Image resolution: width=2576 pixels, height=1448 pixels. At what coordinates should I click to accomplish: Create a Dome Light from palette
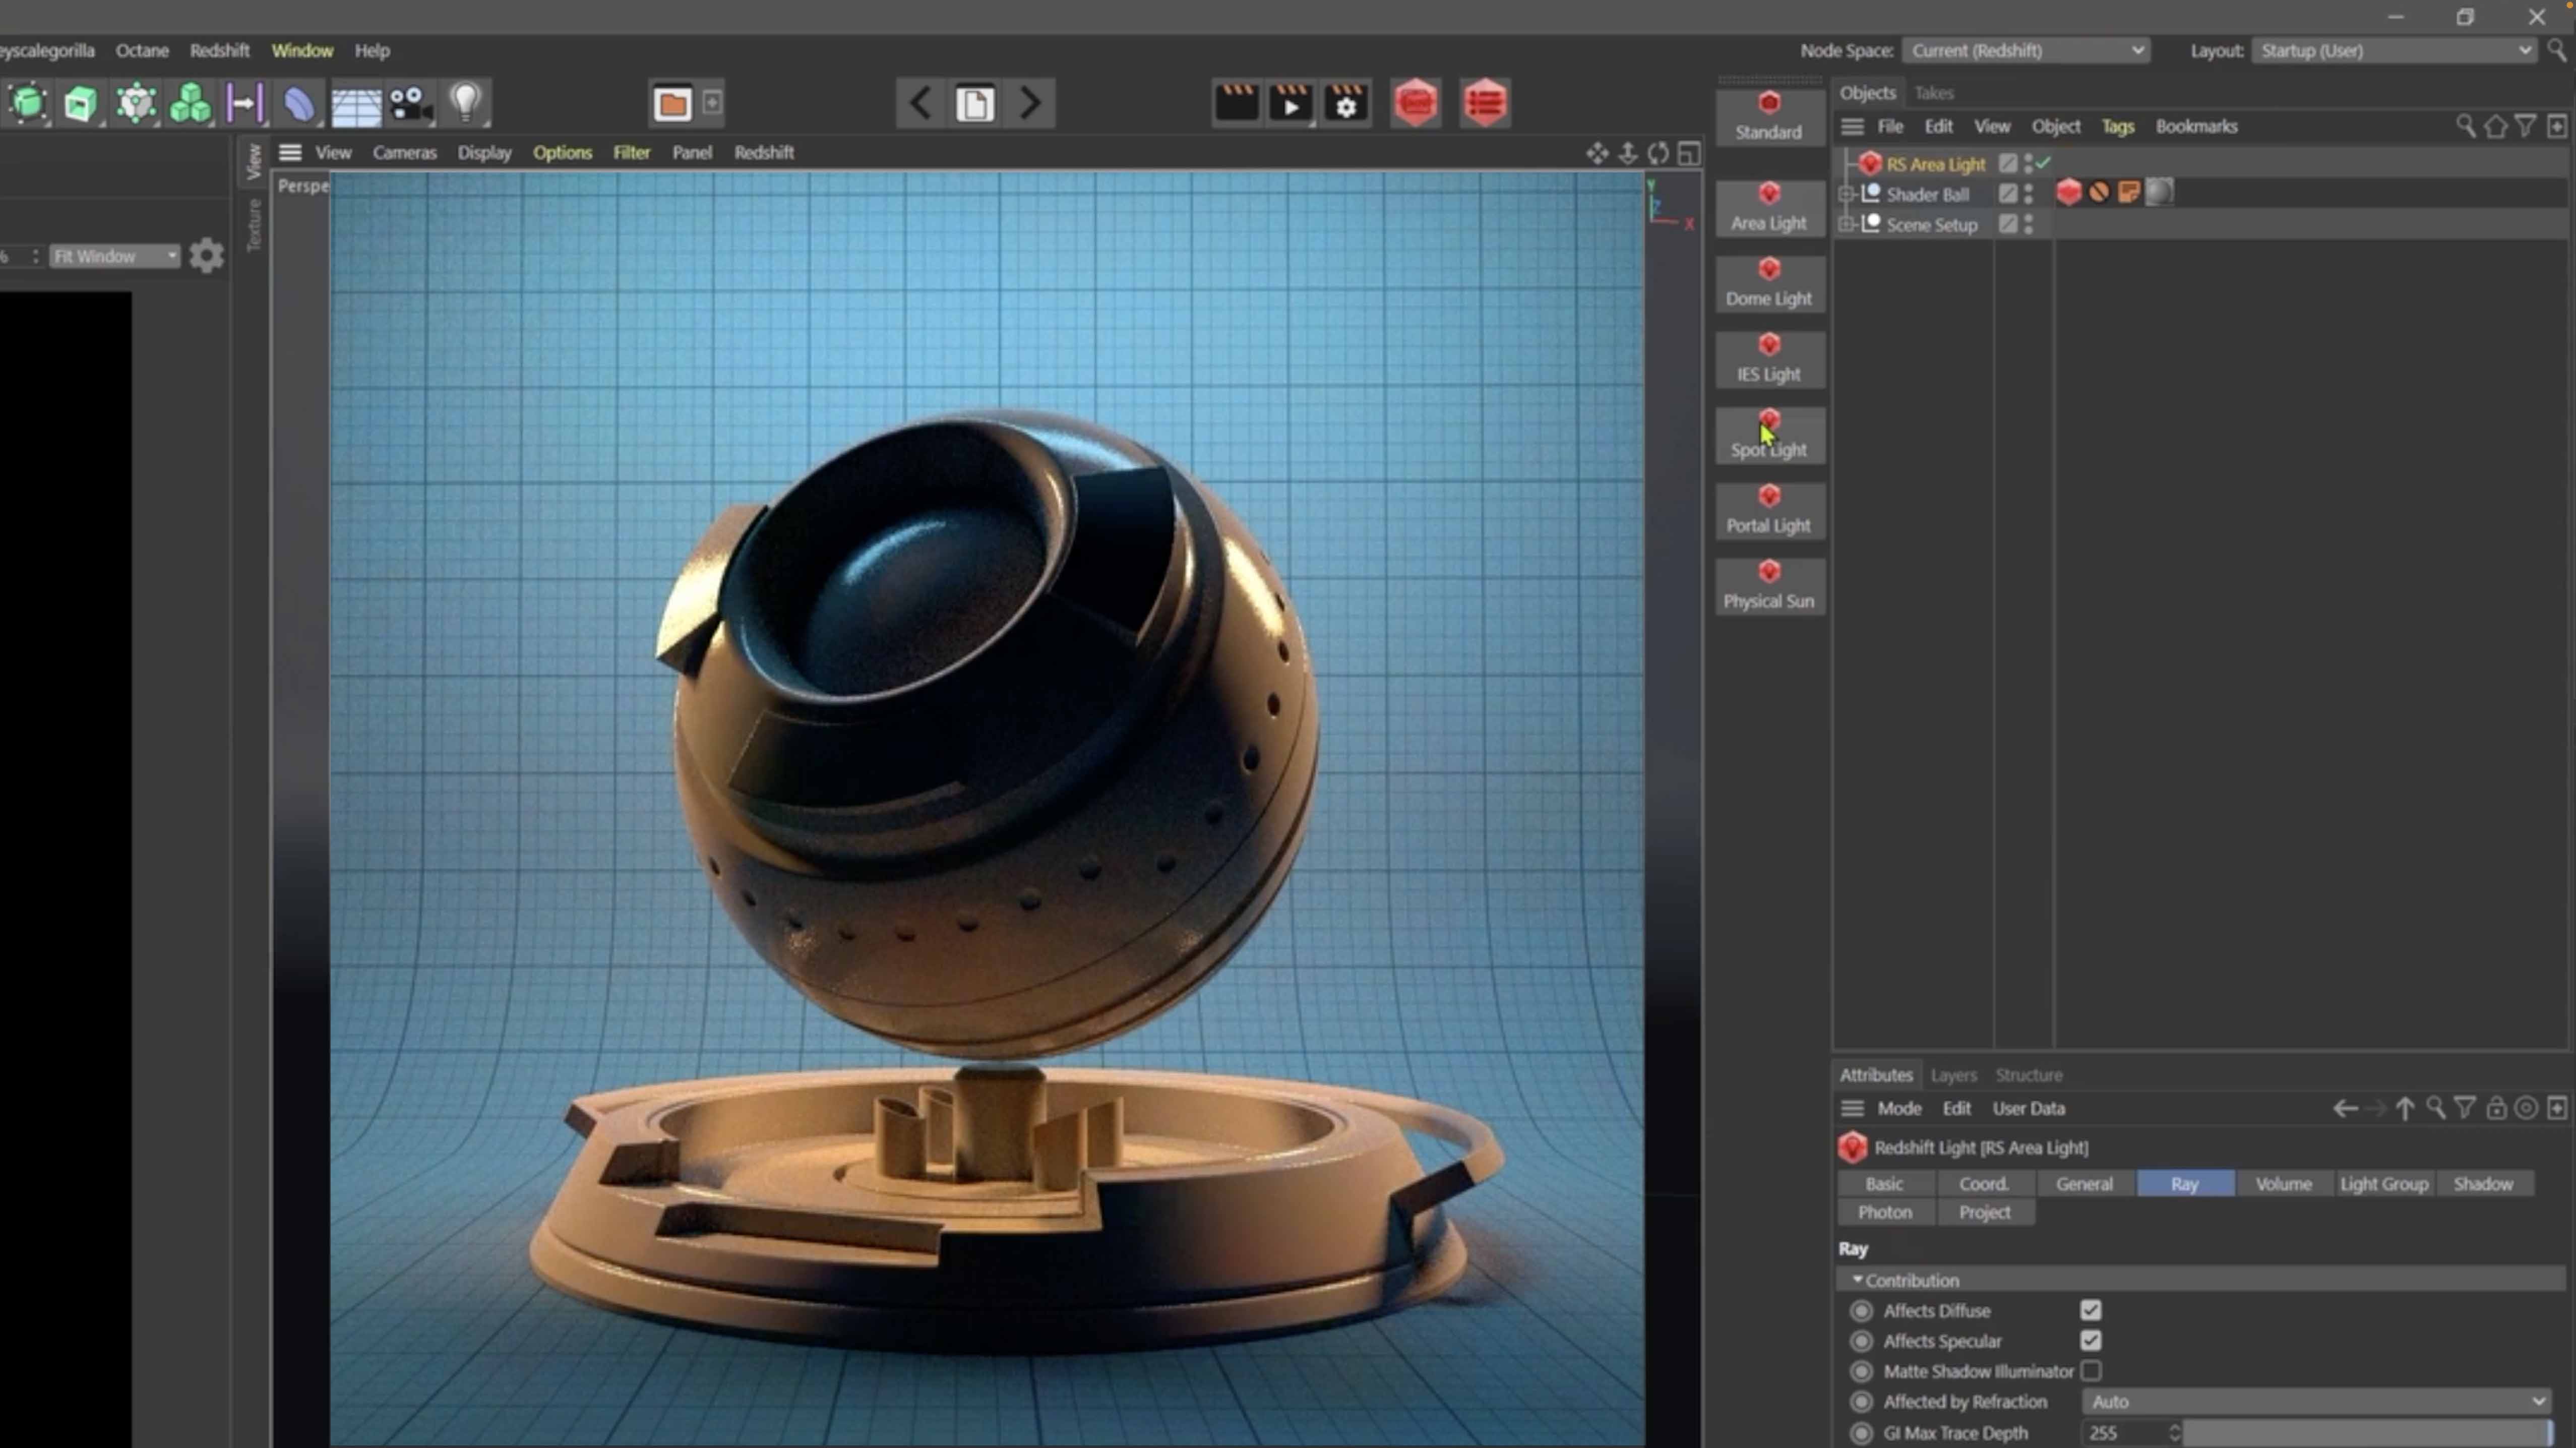tap(1768, 283)
